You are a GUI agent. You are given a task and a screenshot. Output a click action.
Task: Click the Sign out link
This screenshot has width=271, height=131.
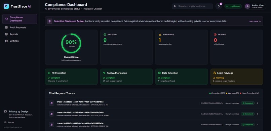point(9,122)
